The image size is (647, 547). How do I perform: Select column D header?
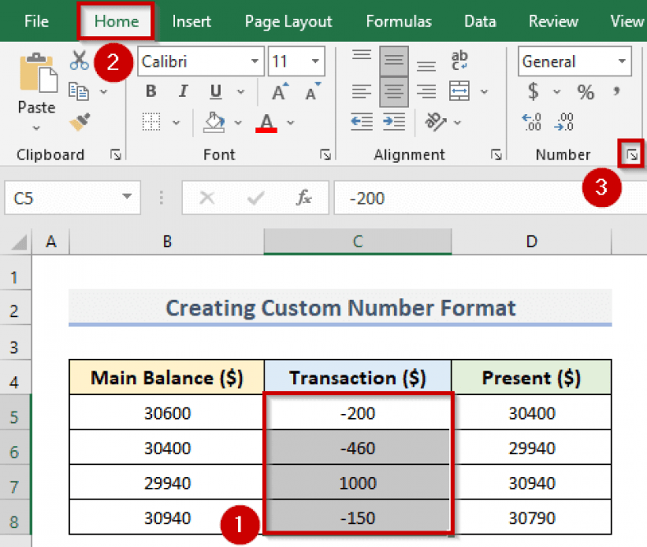pos(531,241)
